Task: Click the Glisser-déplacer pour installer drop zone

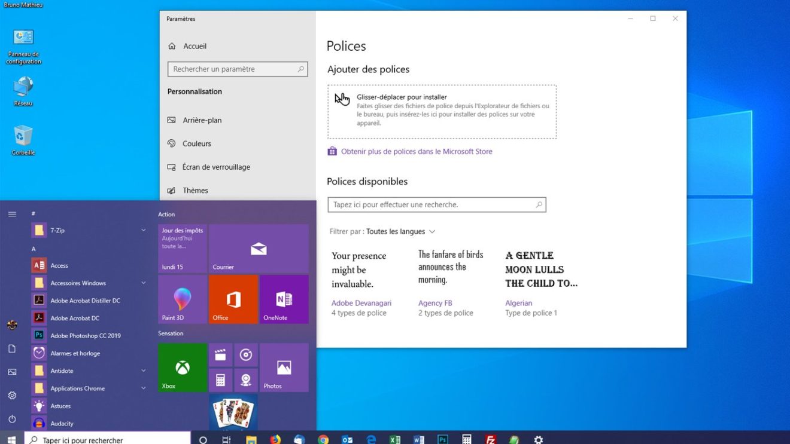Action: 442,112
